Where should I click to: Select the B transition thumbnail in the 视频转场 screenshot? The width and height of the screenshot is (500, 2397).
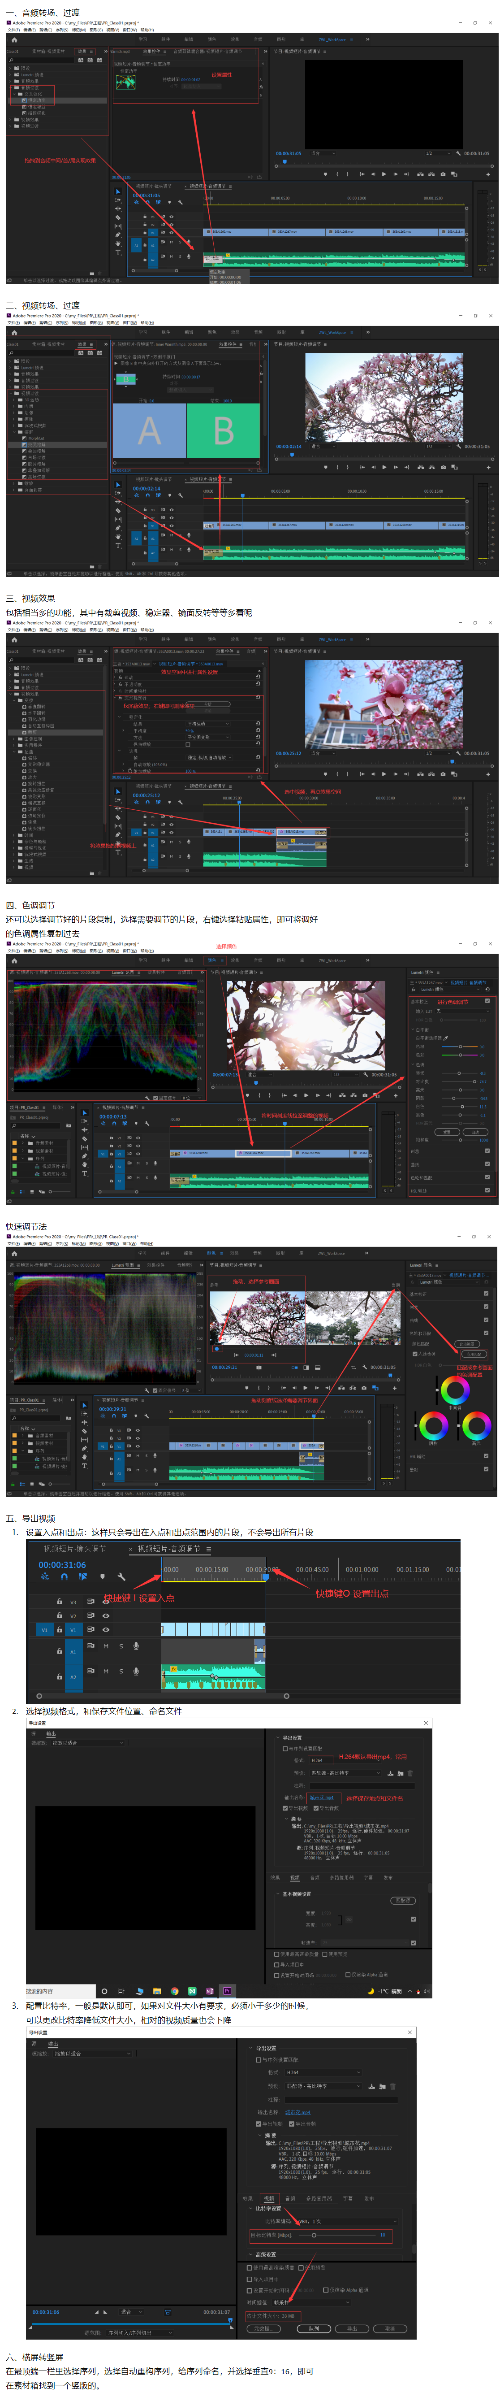click(223, 431)
